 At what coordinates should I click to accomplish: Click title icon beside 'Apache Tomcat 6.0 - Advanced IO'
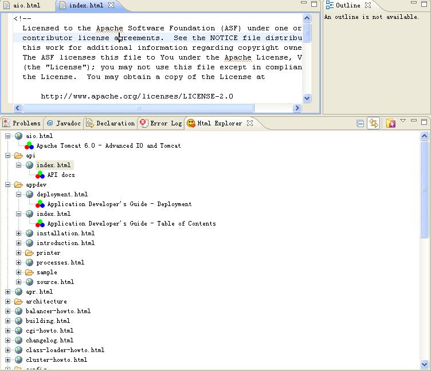pyautogui.click(x=29, y=145)
